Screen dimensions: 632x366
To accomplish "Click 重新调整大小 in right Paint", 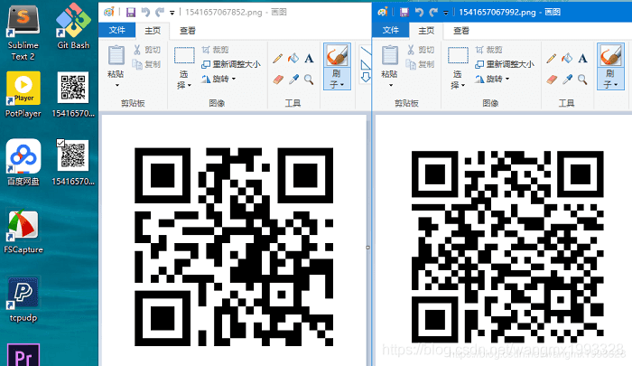I will (505, 64).
